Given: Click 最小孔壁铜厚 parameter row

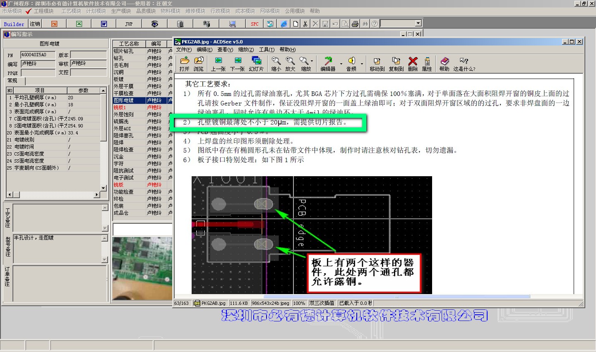Looking at the screenshot, I should (53, 105).
